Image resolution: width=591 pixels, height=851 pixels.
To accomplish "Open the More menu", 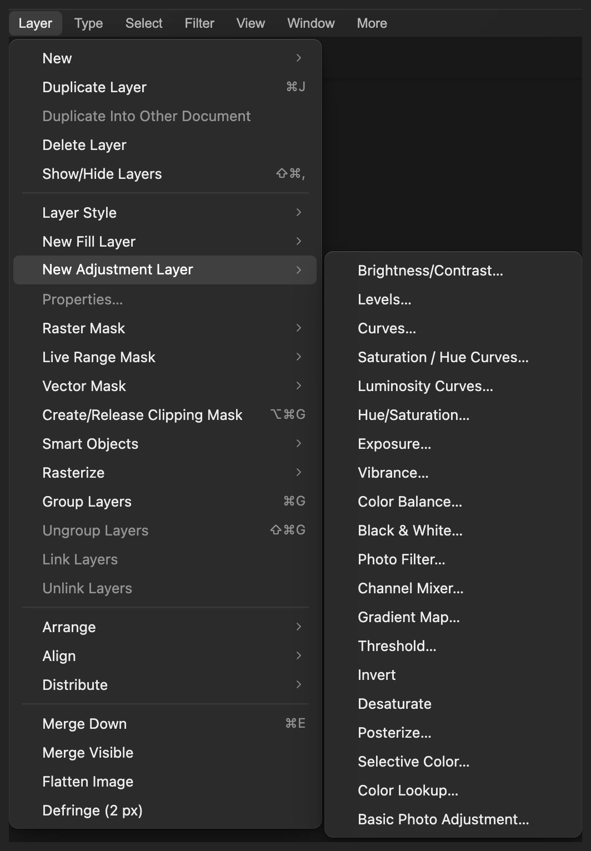I will tap(372, 23).
